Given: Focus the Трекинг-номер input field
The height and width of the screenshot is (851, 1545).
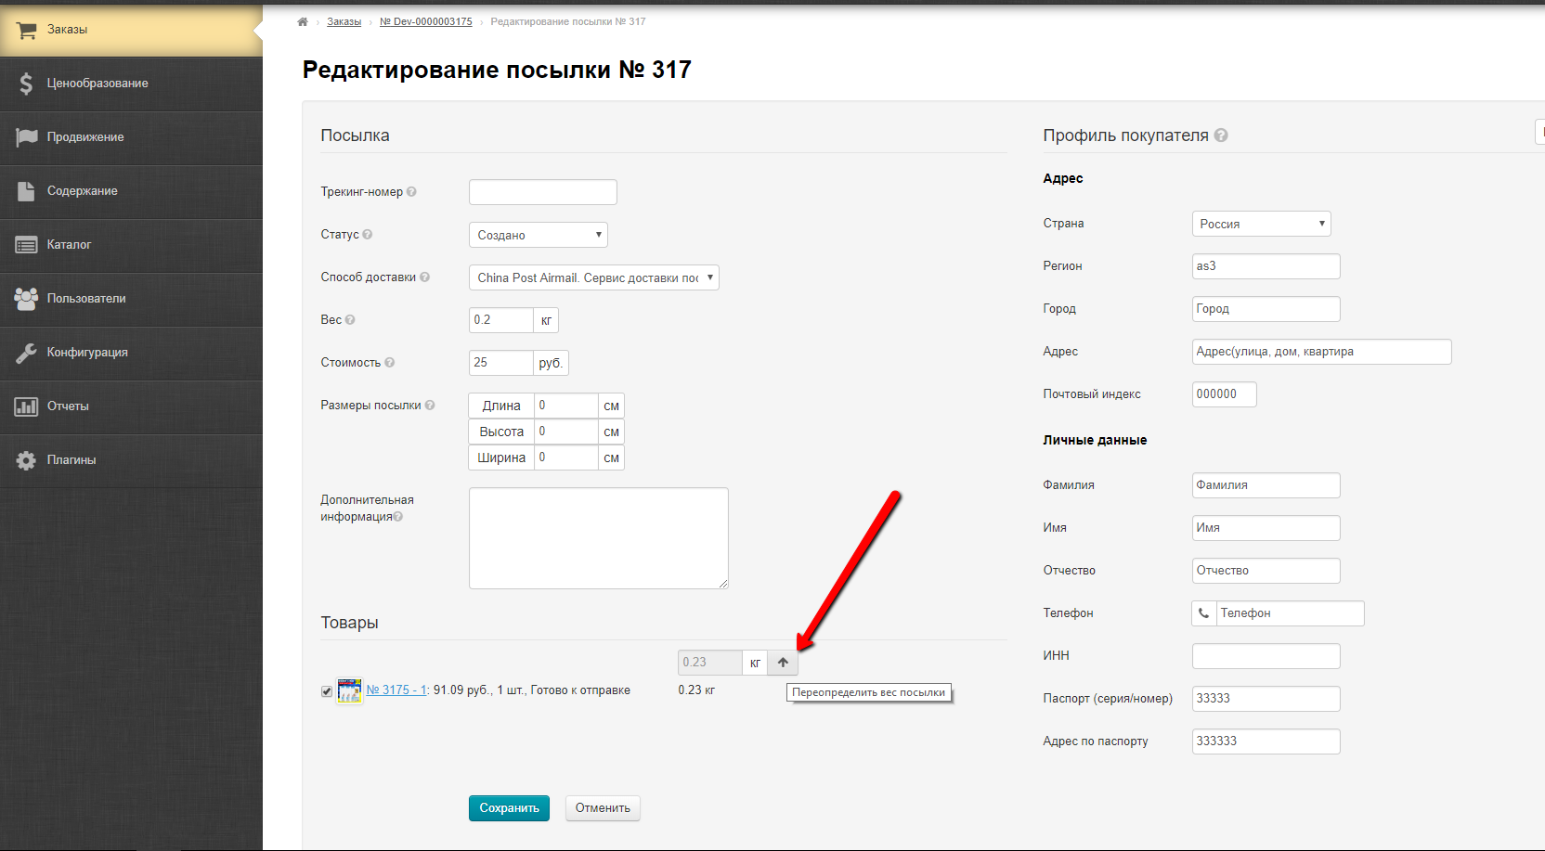Looking at the screenshot, I should 543,192.
